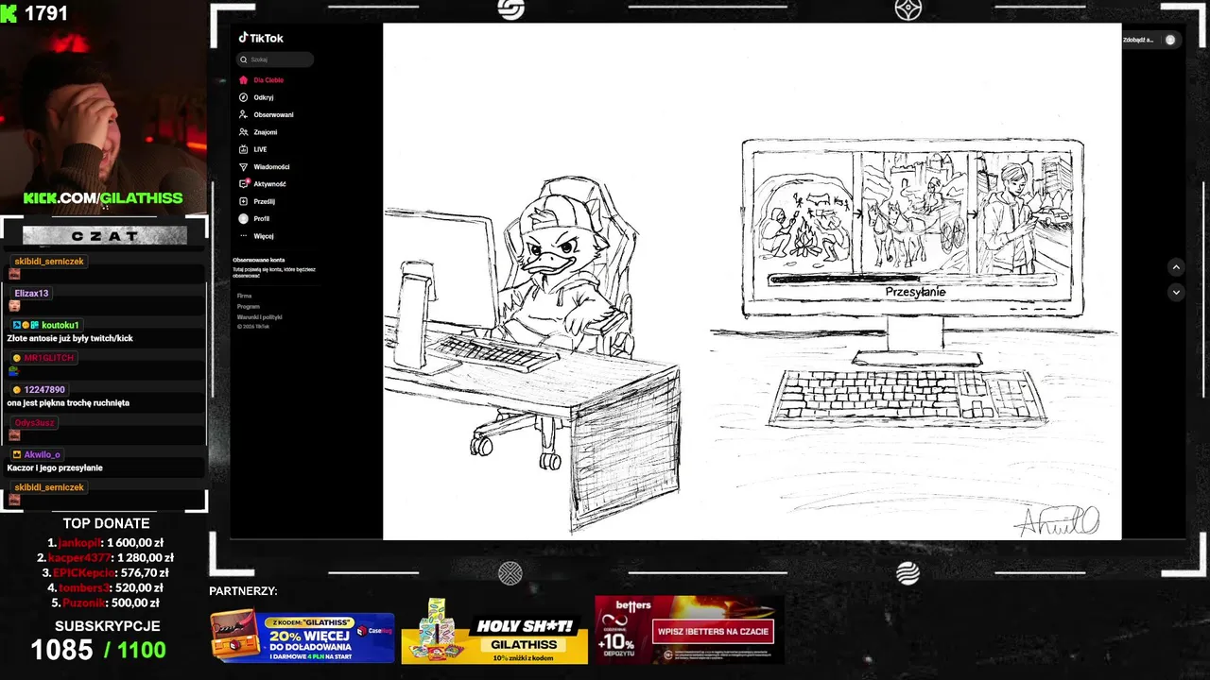This screenshot has width=1210, height=680.
Task: Open the Odkryj section
Action: (264, 97)
